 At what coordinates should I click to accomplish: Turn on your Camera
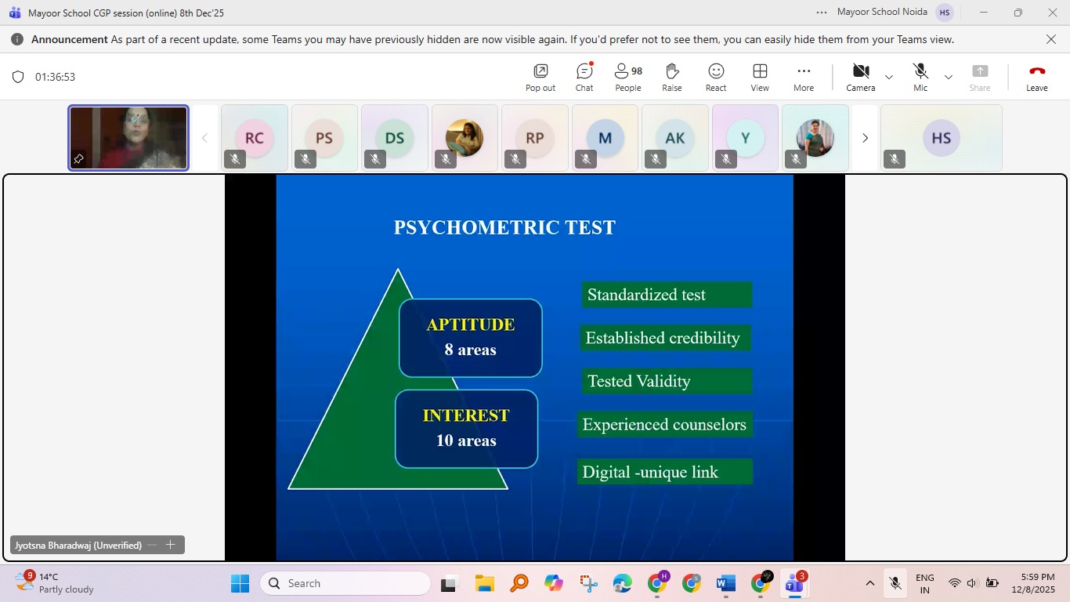[860, 76]
